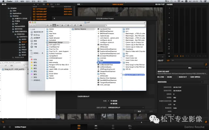The height and width of the screenshot is (130, 209).
Task: Open the last menu item in menu bar
Action: point(45,1)
